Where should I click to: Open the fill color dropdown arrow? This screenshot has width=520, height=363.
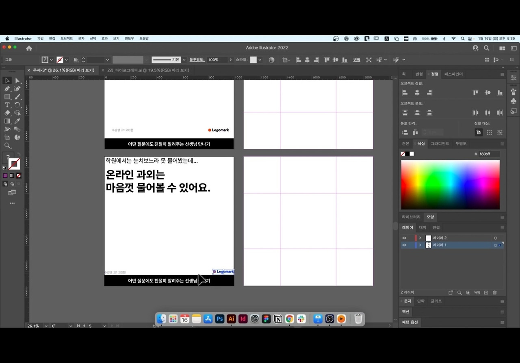tap(52, 60)
